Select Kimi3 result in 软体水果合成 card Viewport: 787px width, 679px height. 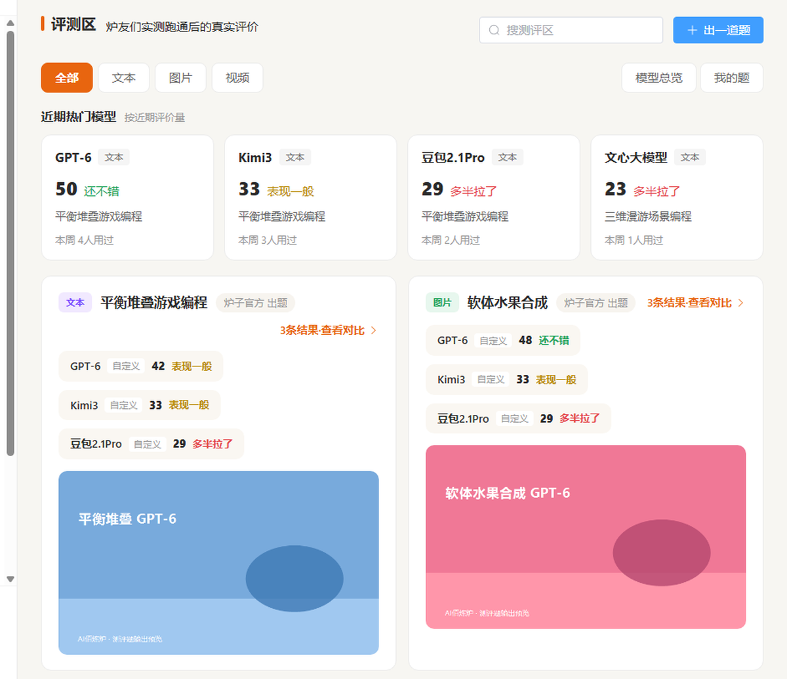point(507,379)
